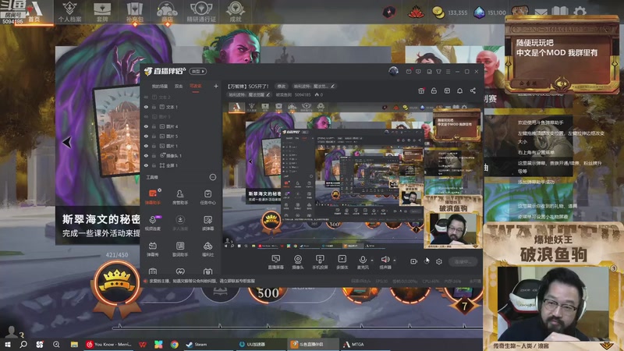Image resolution: width=624 pixels, height=351 pixels.
Task: Open MTGA settings gear at top right
Action: 580,11
